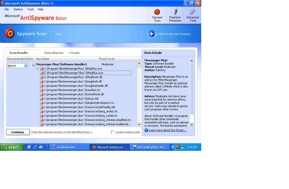The height and width of the screenshot is (189, 289).
Task: Open the Spyware Scan toolbar icon
Action: click(x=157, y=12)
